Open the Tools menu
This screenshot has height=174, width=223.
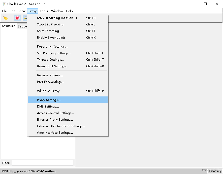[44, 11]
